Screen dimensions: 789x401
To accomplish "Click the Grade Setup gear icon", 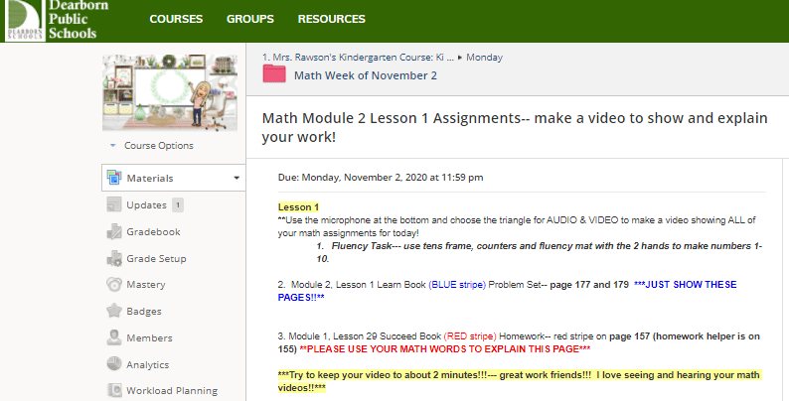I will tap(114, 258).
